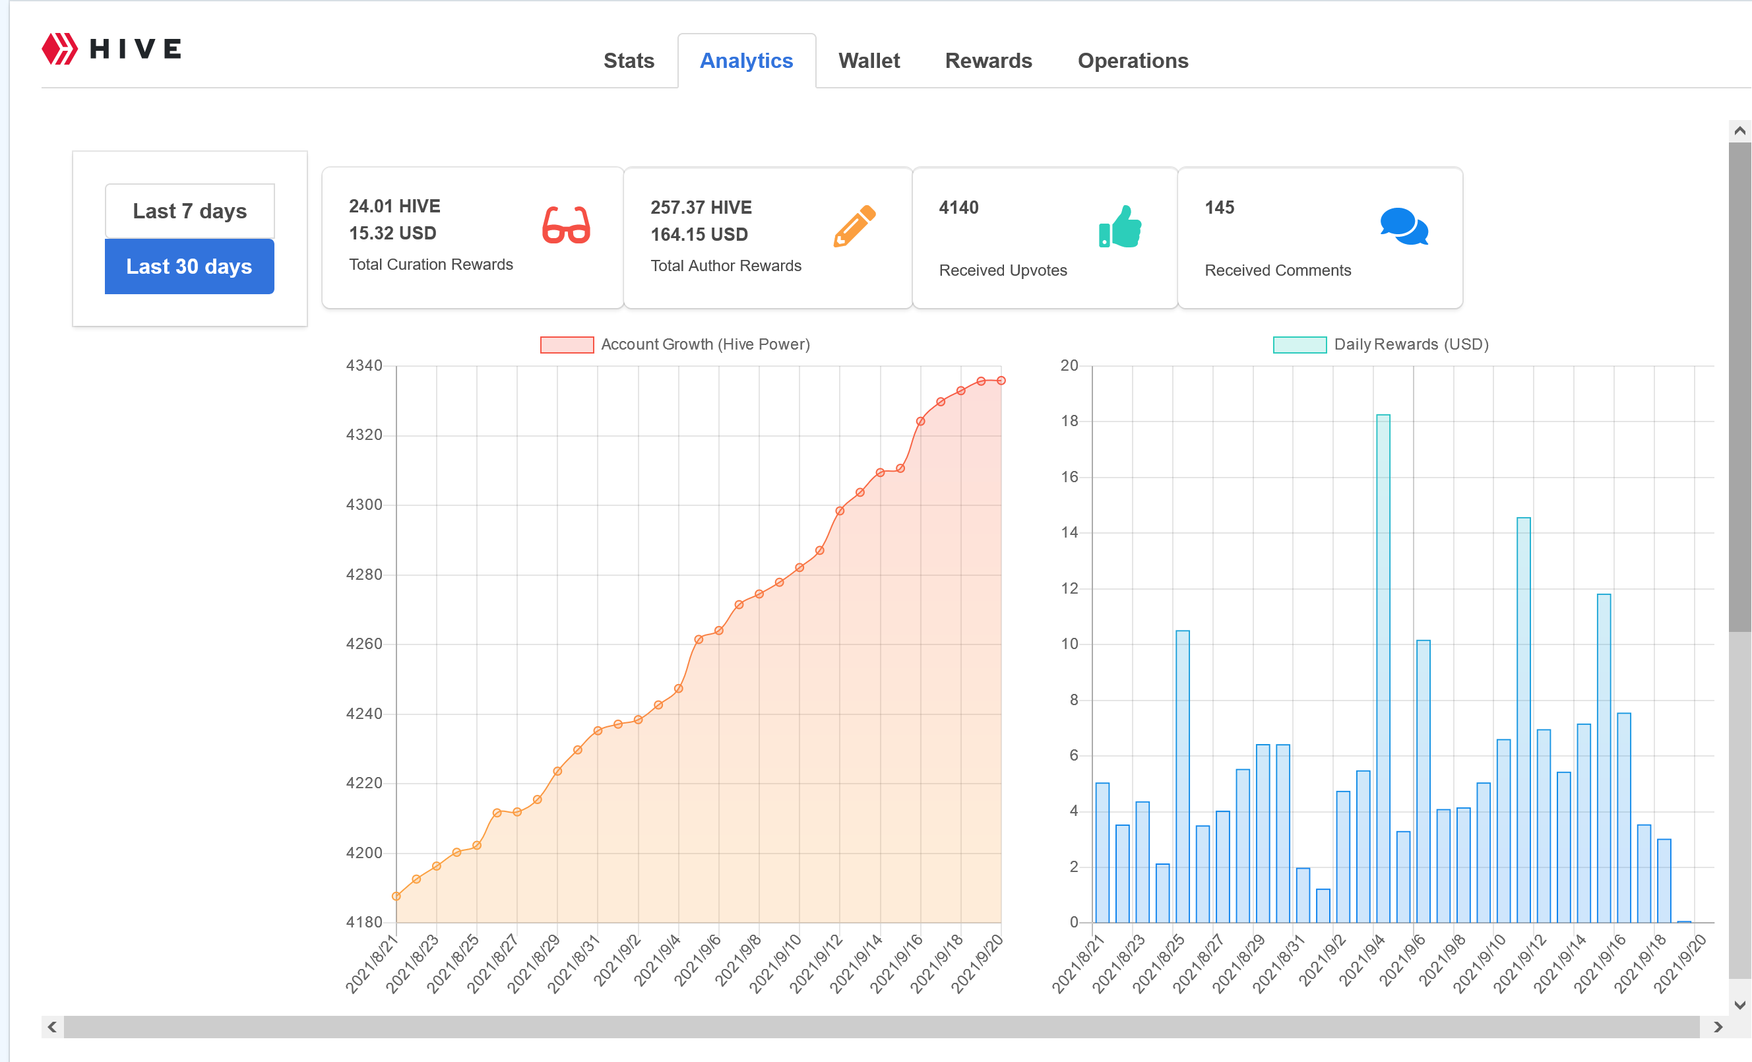The image size is (1752, 1062).
Task: Click the 4140 upvotes count
Action: pyautogui.click(x=958, y=208)
